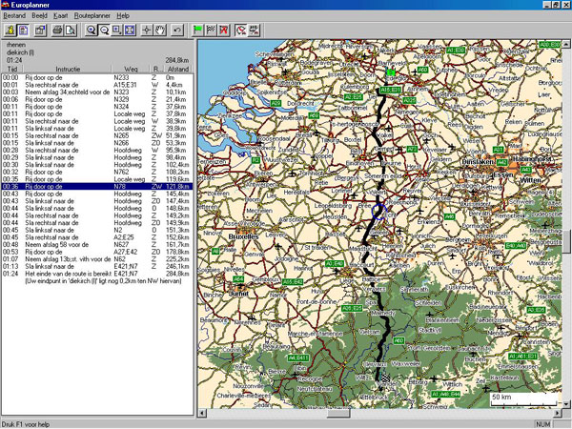Set destination with checkered flag icon
The width and height of the screenshot is (572, 429).
pyautogui.click(x=212, y=31)
